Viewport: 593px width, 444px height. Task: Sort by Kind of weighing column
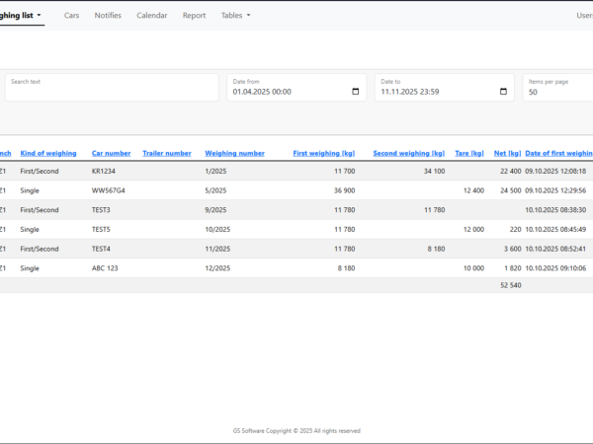48,153
